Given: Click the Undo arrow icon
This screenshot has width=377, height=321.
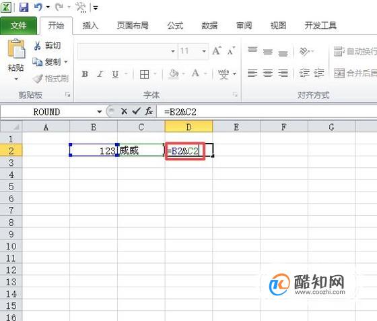Looking at the screenshot, I should [x=38, y=7].
